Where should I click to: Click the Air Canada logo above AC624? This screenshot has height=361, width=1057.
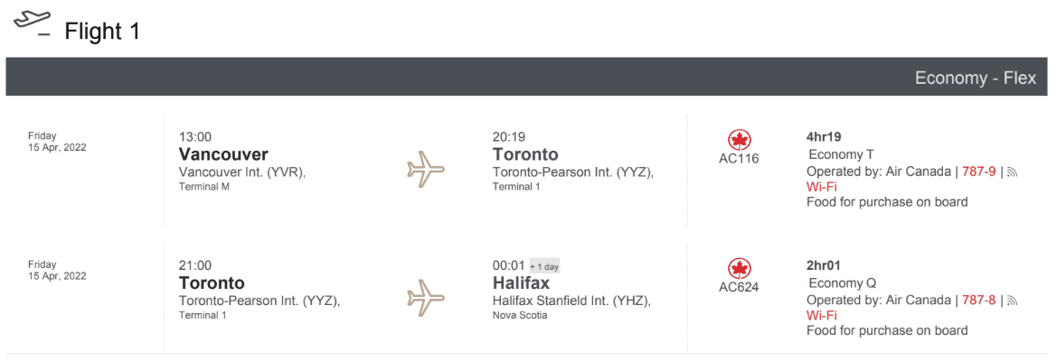739,269
